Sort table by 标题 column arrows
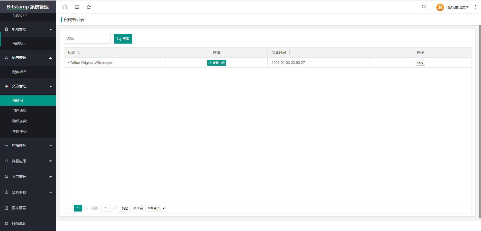481x231 pixels. click(x=79, y=53)
